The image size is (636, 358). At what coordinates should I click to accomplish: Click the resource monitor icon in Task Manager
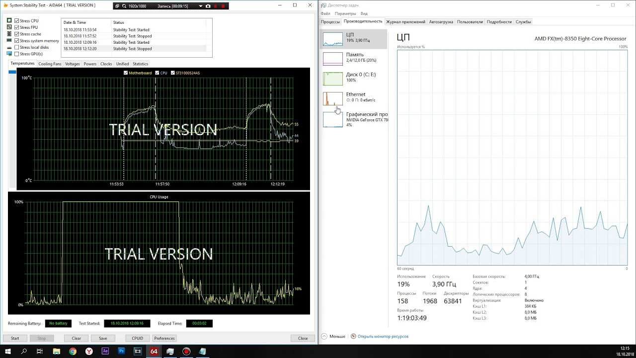click(353, 336)
